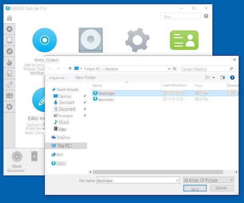Image resolution: width=244 pixels, height=203 pixels.
Task: Open Document folder in navigation pane
Action: pos(64,109)
